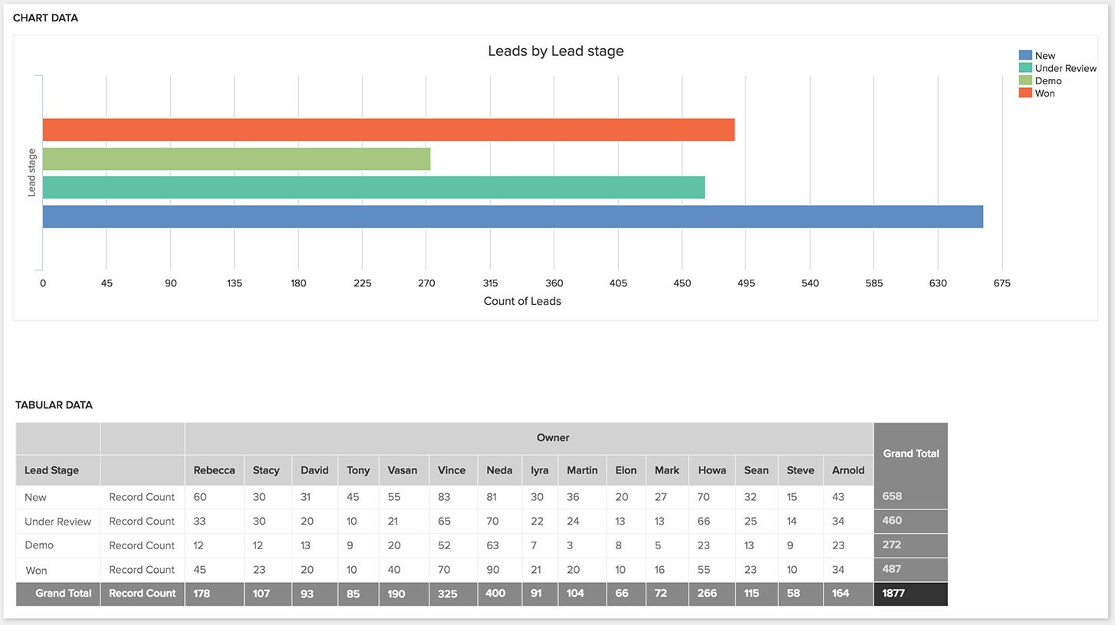Select the blue New bar in chart
The image size is (1115, 625).
pos(513,217)
